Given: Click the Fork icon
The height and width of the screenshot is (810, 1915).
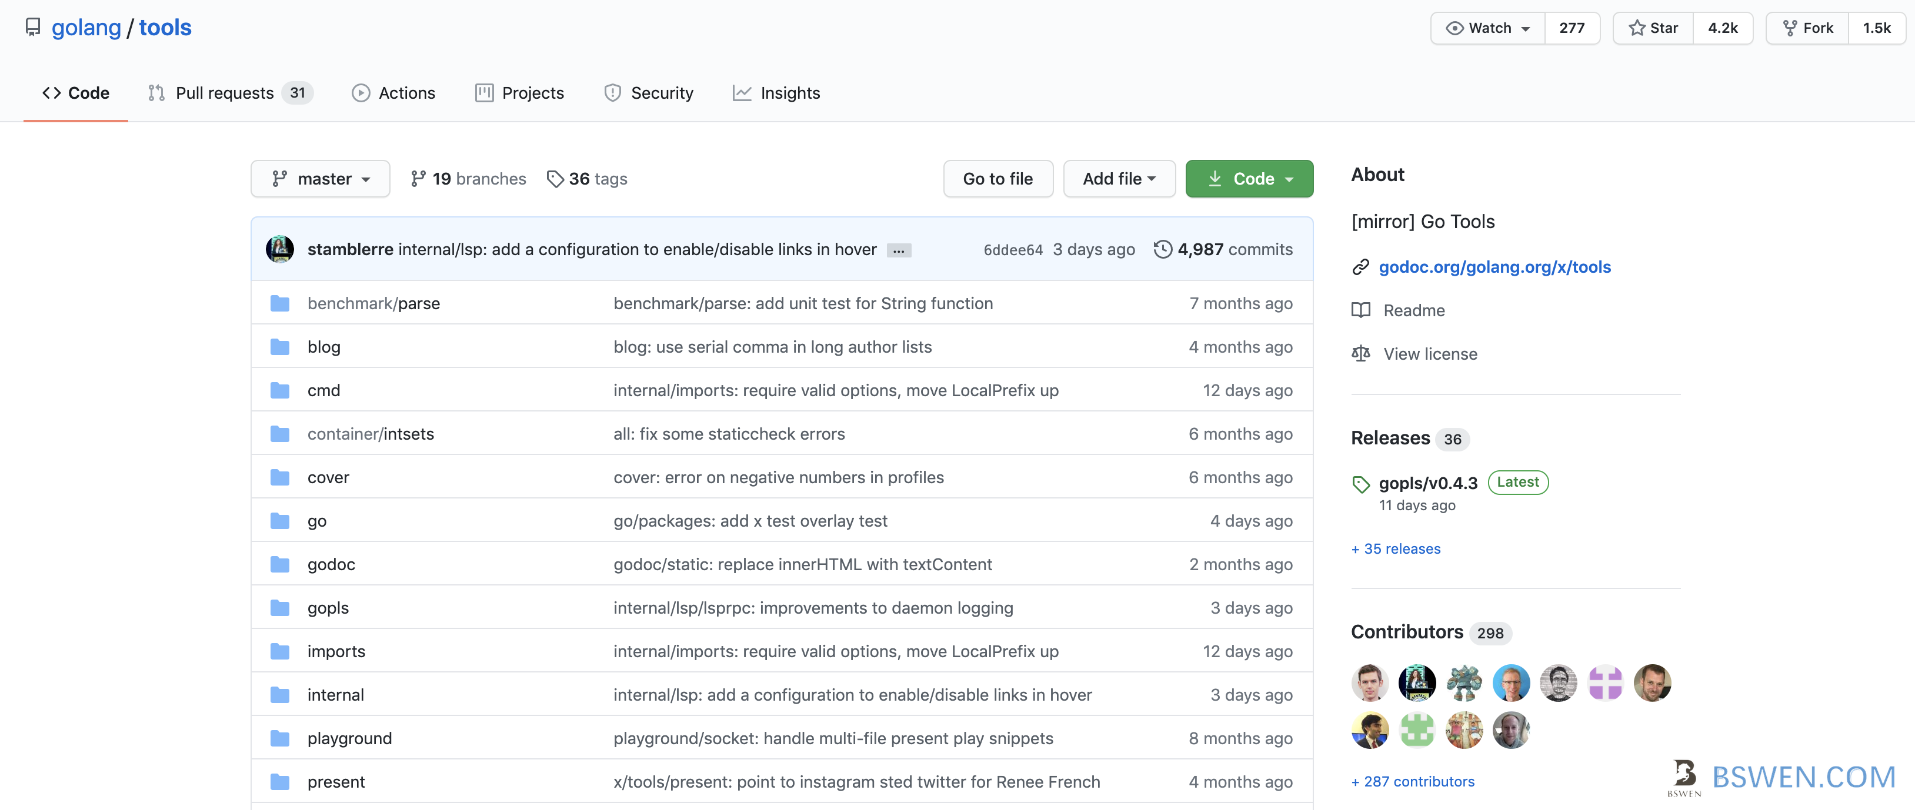Looking at the screenshot, I should coord(1790,28).
